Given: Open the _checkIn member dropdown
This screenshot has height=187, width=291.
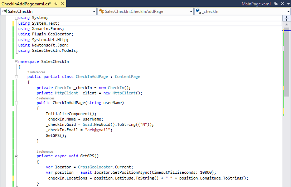Looking at the screenshot, I should [288, 11].
